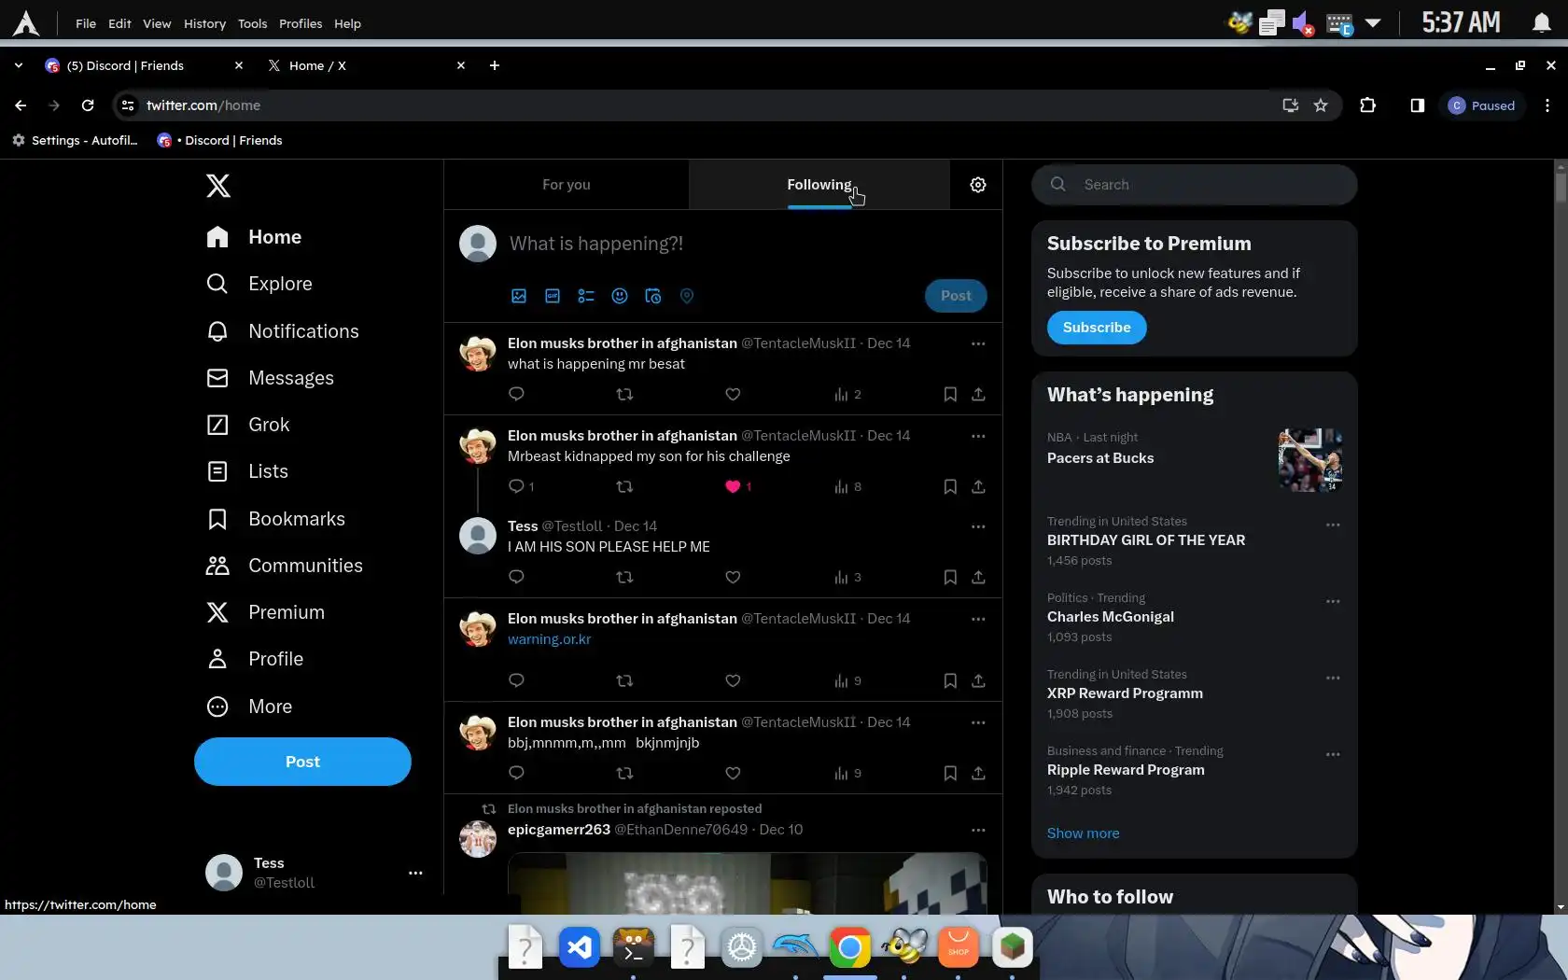1568x980 pixels.
Task: Schedule the post with calendar icon
Action: coord(653,296)
